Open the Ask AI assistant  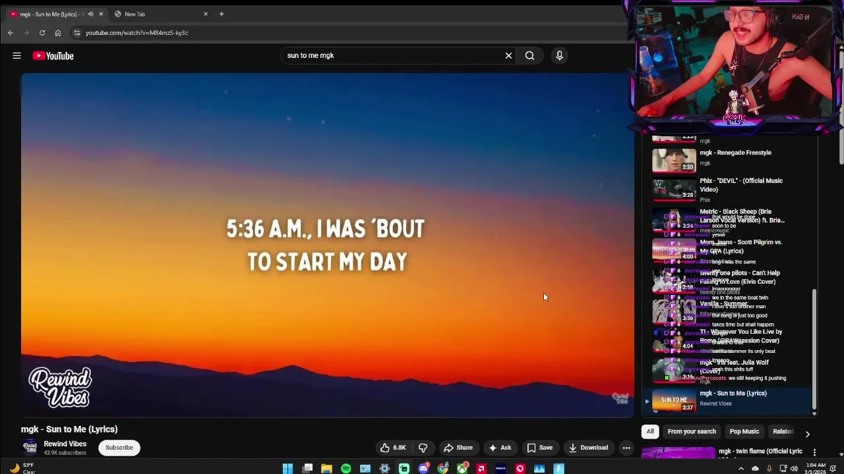coord(500,448)
